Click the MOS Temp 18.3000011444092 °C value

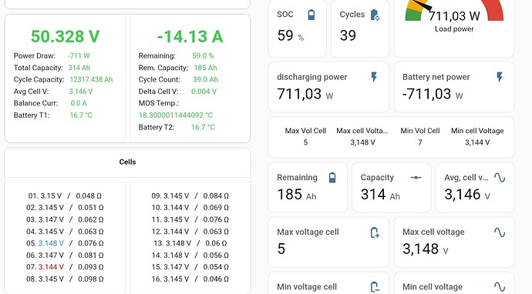click(x=176, y=115)
